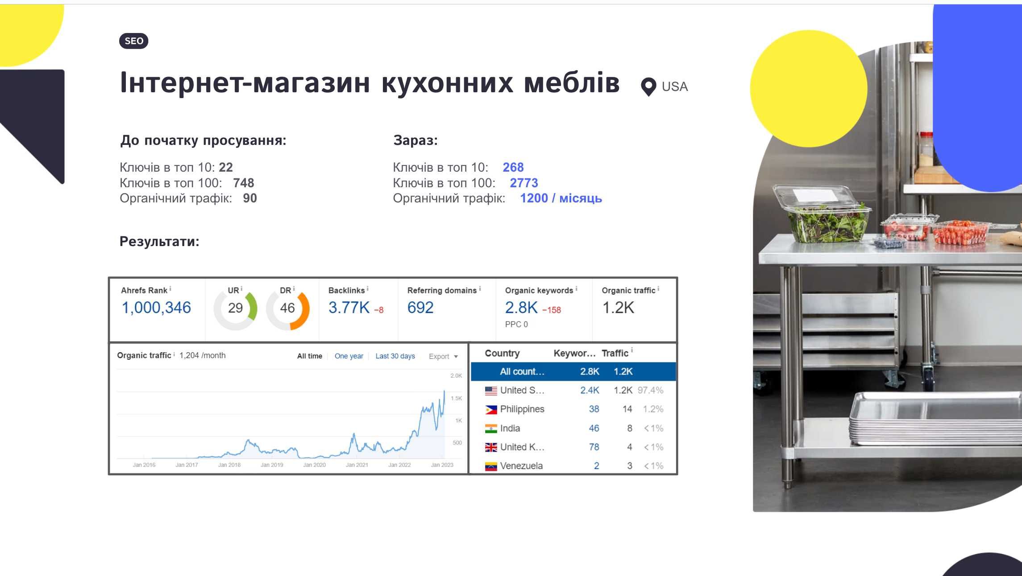Click the Traffic column header
This screenshot has width=1022, height=576.
pyautogui.click(x=615, y=354)
